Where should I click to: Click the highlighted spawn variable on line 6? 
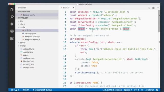tap(81, 29)
